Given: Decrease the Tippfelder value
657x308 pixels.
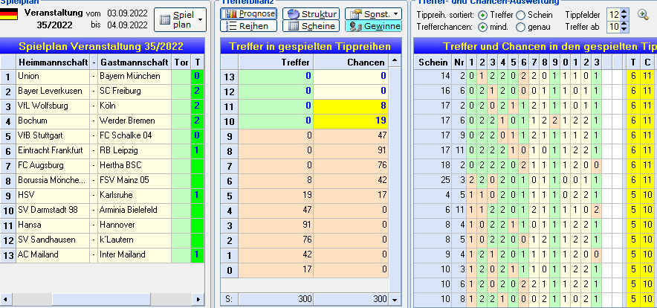Looking at the screenshot, I should 624,18.
